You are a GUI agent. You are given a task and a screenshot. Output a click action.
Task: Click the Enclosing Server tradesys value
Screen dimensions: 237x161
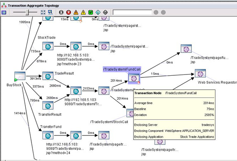[x=208, y=125]
